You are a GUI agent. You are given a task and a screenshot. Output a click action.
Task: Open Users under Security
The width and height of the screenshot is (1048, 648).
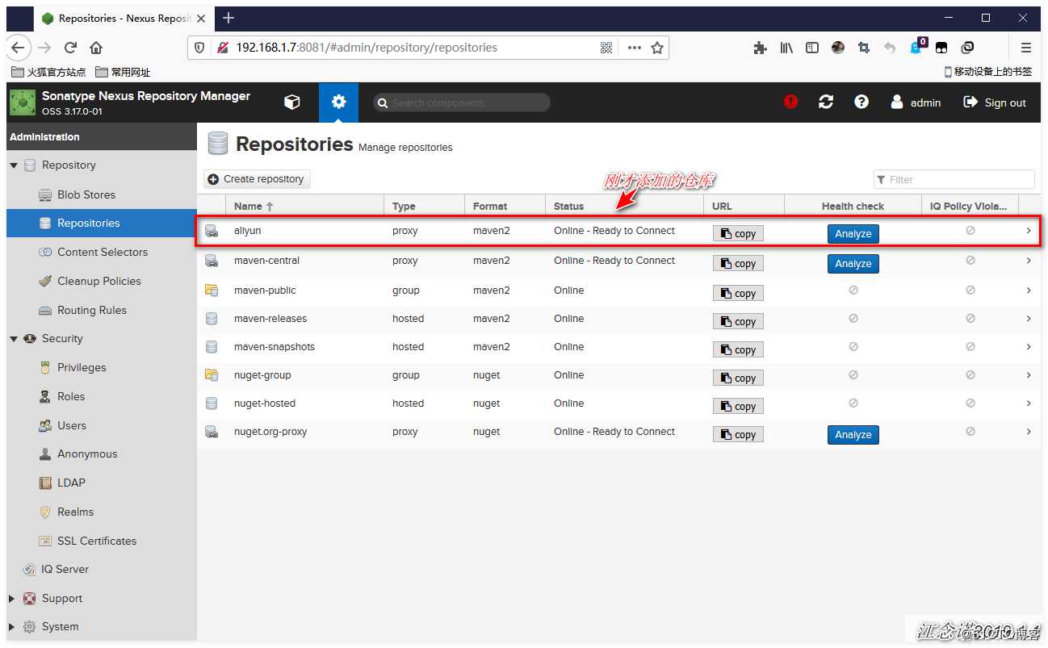click(71, 425)
